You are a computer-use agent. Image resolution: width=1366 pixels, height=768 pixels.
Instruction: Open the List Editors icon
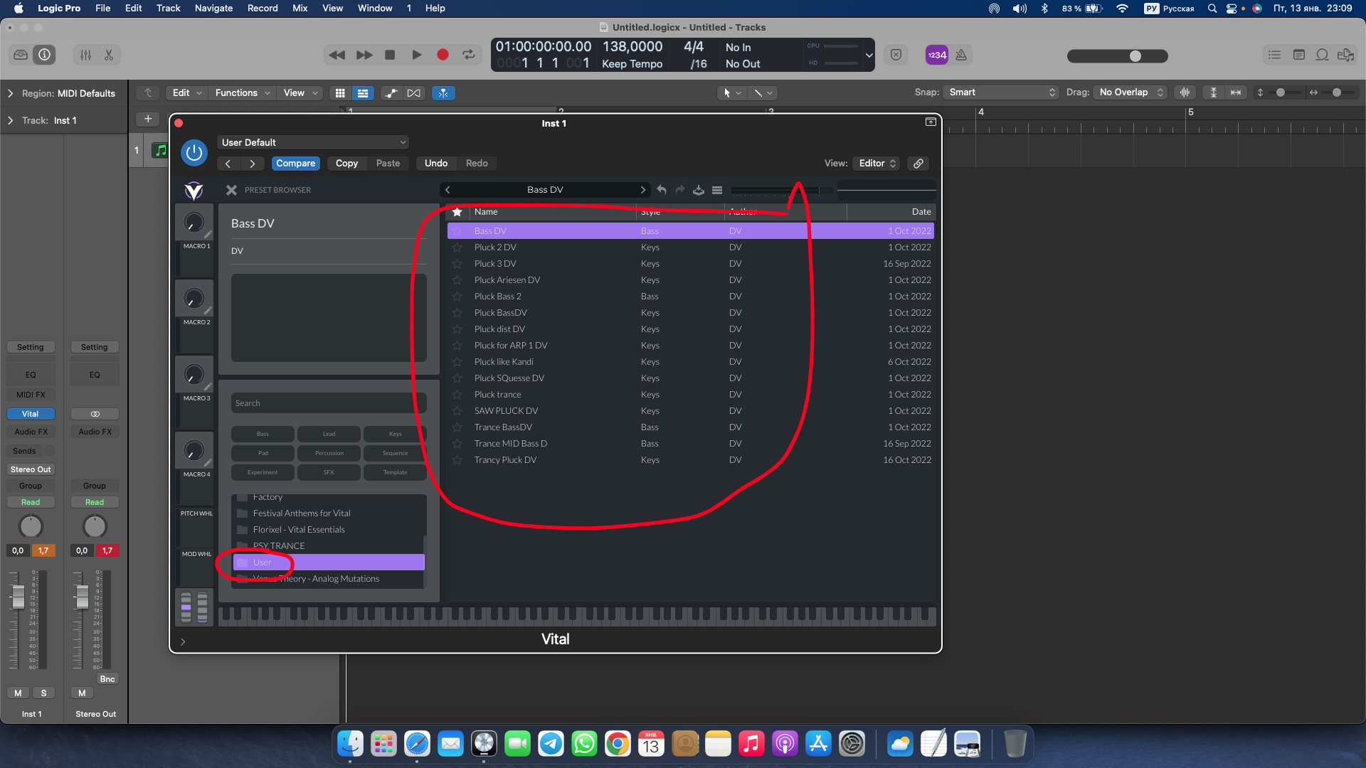tap(1274, 55)
